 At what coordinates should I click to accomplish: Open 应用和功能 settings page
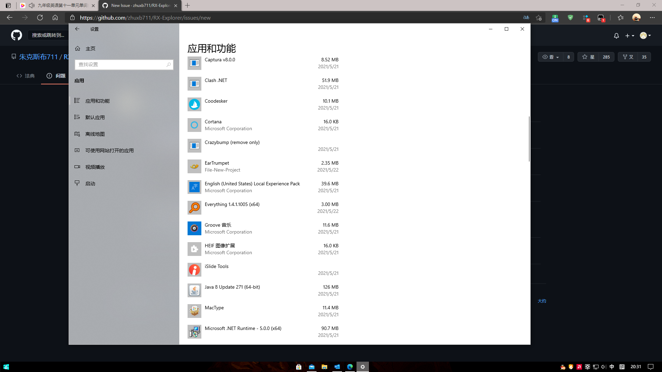(x=124, y=101)
